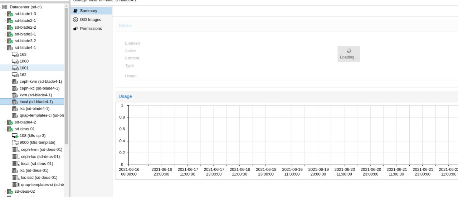The width and height of the screenshot is (458, 197).
Task: Click the sd-blade2-2 node icon
Action: point(10,27)
